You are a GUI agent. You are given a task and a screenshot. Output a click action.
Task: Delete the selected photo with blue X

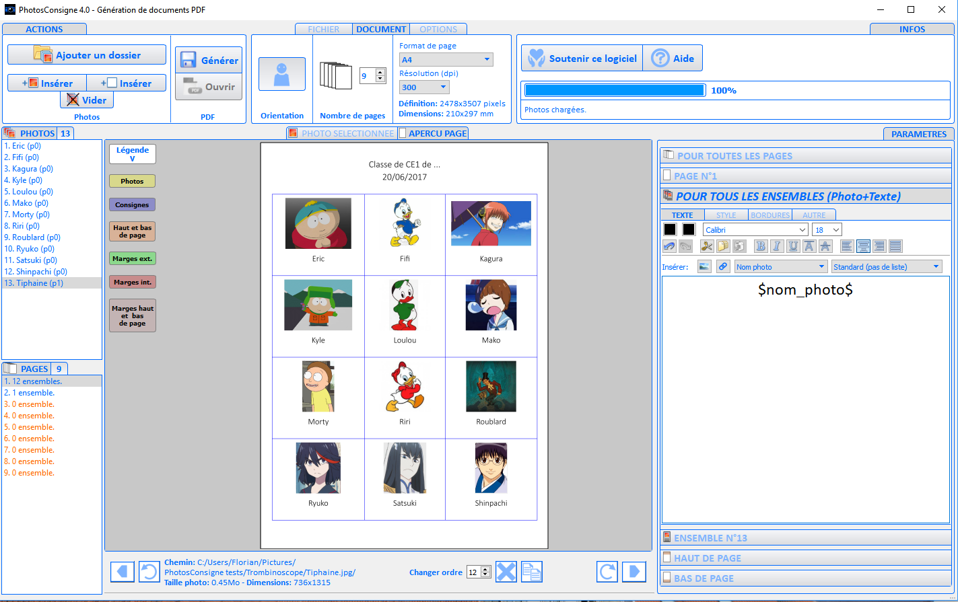coord(506,572)
